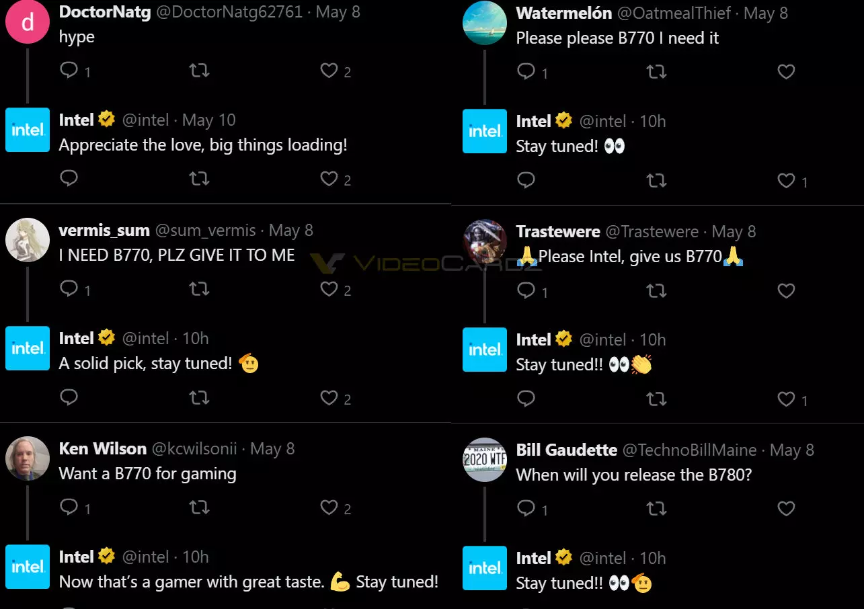Reply to vermis_sum's B770 tweet
This screenshot has height=609, width=864.
[69, 288]
